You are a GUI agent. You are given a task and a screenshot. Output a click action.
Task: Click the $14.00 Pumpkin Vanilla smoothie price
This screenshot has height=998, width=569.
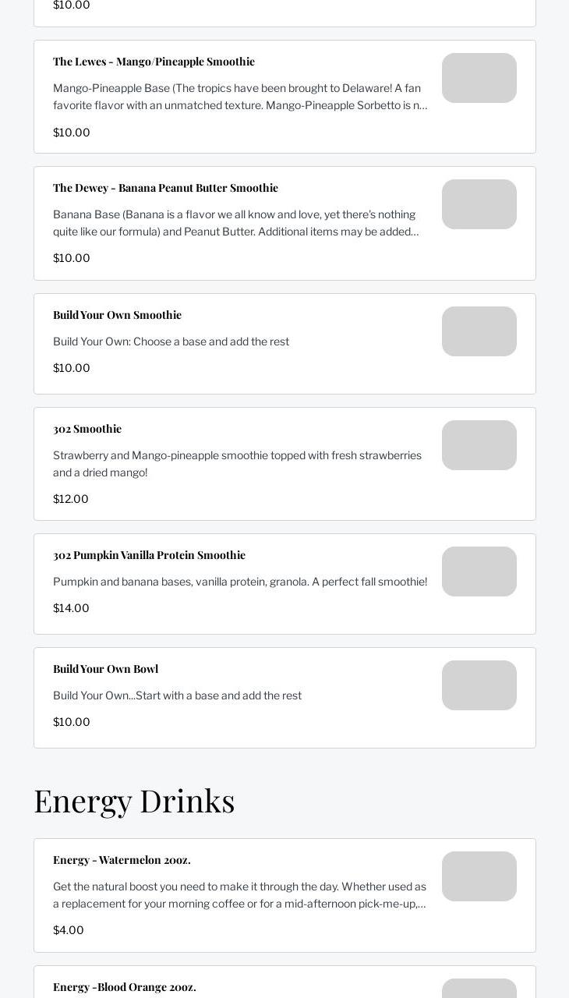pyautogui.click(x=71, y=608)
